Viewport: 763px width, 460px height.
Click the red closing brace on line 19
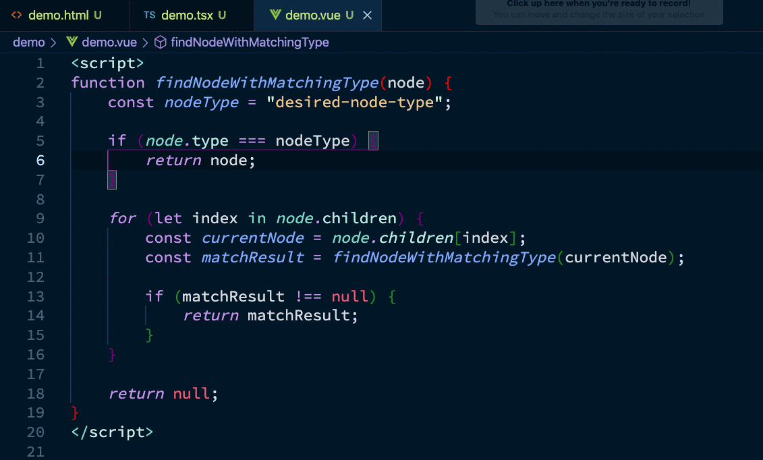pos(74,413)
